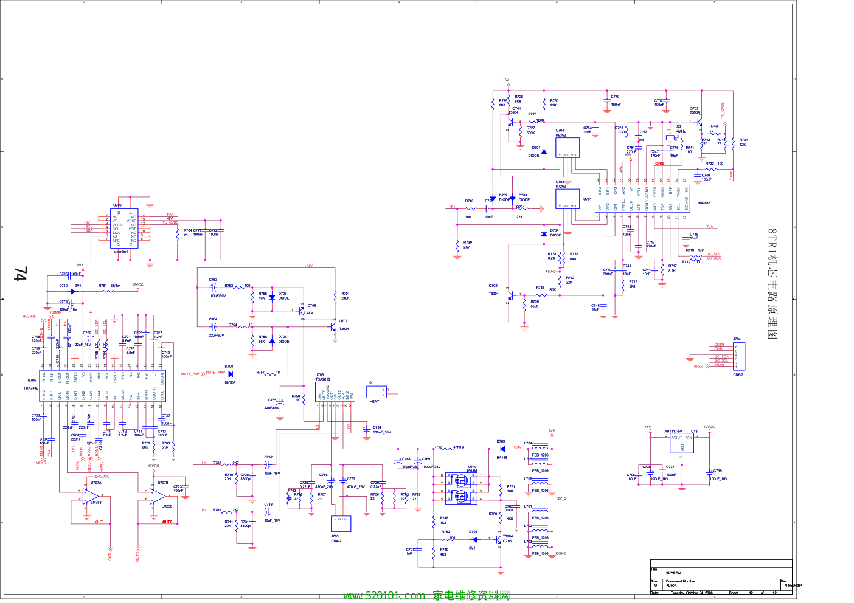Select the U706 TDA2616 amplifier label
This screenshot has width=854, height=603.
(x=322, y=377)
